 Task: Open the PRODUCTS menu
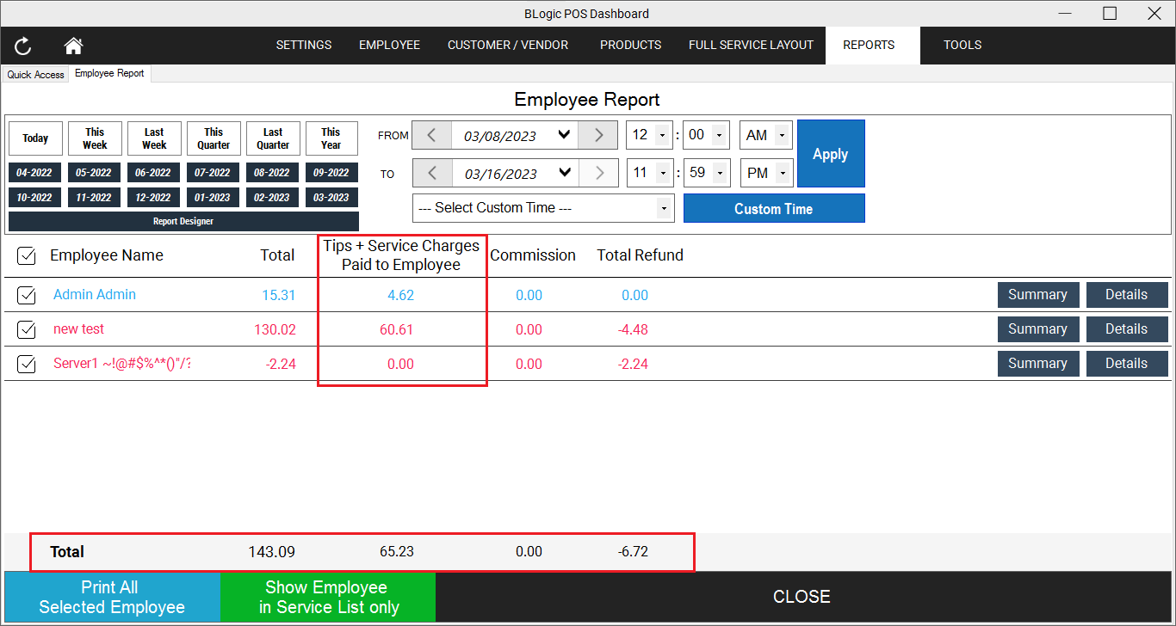[630, 45]
